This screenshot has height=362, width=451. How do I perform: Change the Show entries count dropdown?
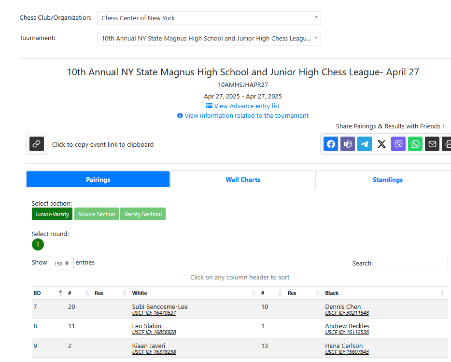coord(61,263)
